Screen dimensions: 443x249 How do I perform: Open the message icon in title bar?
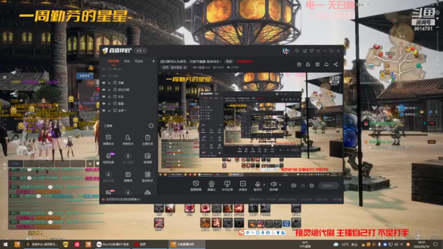(x=297, y=51)
